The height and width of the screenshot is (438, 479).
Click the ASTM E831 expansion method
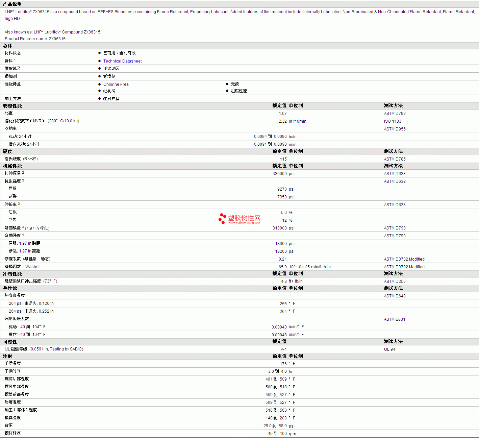click(395, 319)
